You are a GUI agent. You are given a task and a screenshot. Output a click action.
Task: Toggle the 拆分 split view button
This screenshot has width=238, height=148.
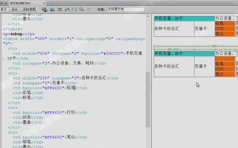[4, 10]
